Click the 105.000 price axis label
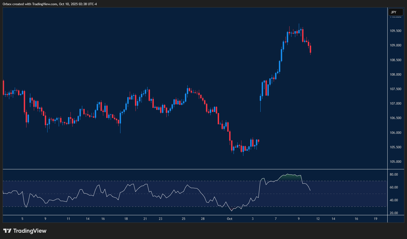Image resolution: width=407 pixels, height=239 pixels. point(395,162)
